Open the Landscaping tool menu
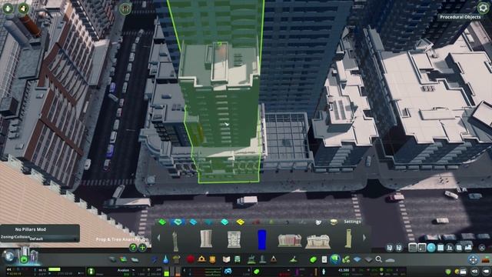This screenshot has width=492, height=277. (294, 259)
